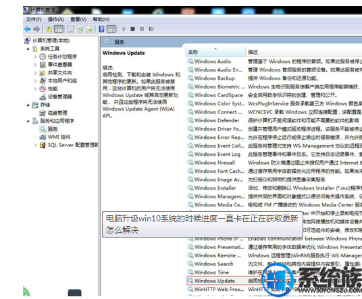Select WMI 控件 in the tree

tap(59, 137)
